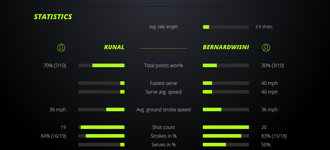
Task: Click Bernardwisni's Total points won bar
Action: (x=226, y=65)
